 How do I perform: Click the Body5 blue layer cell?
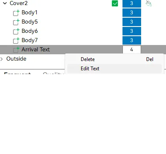pyautogui.click(x=132, y=22)
